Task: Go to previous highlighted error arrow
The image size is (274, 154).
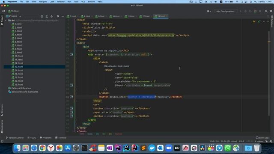Action: tap(264, 21)
